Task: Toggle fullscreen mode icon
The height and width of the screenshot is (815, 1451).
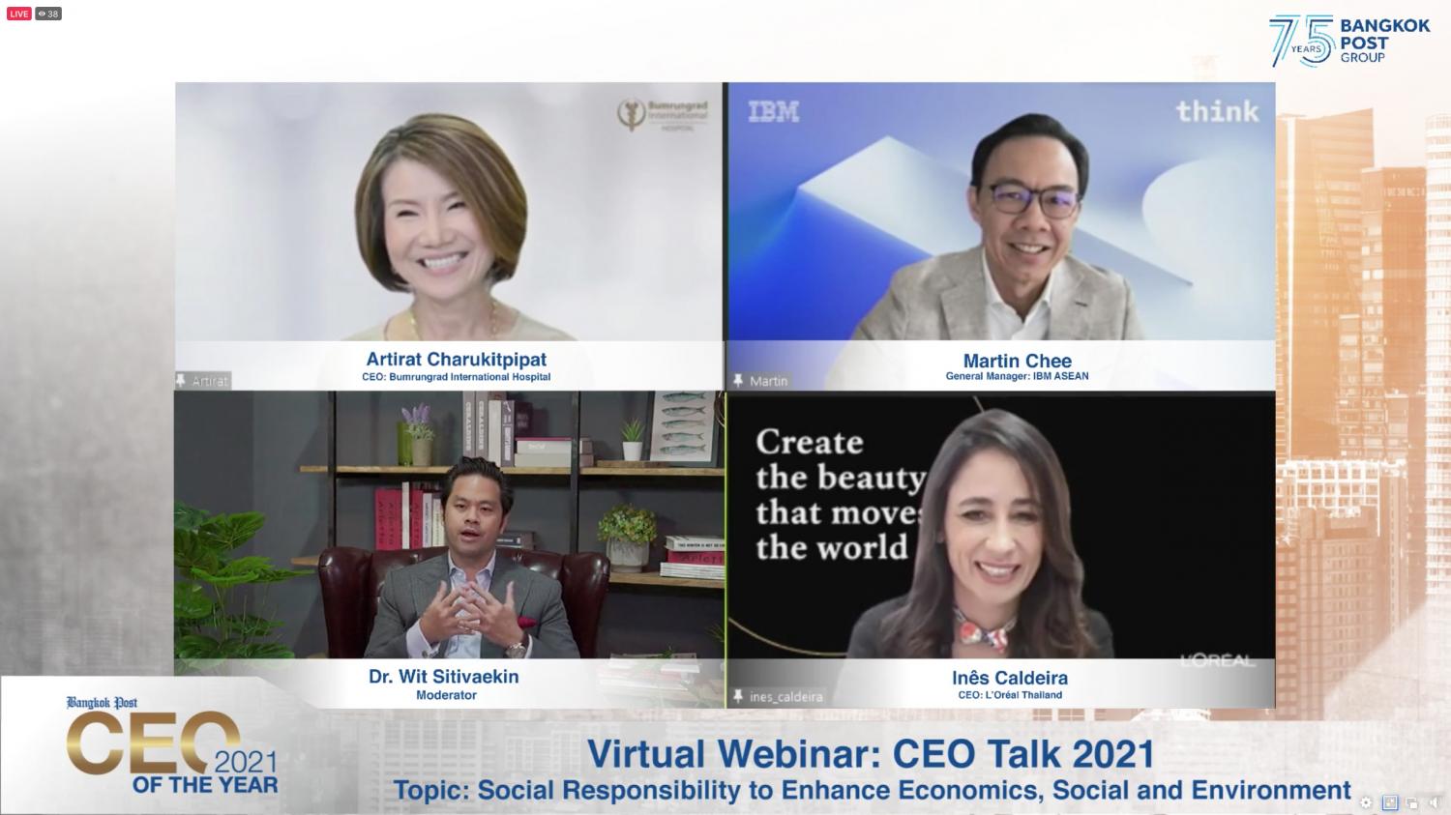Action: (x=1390, y=802)
